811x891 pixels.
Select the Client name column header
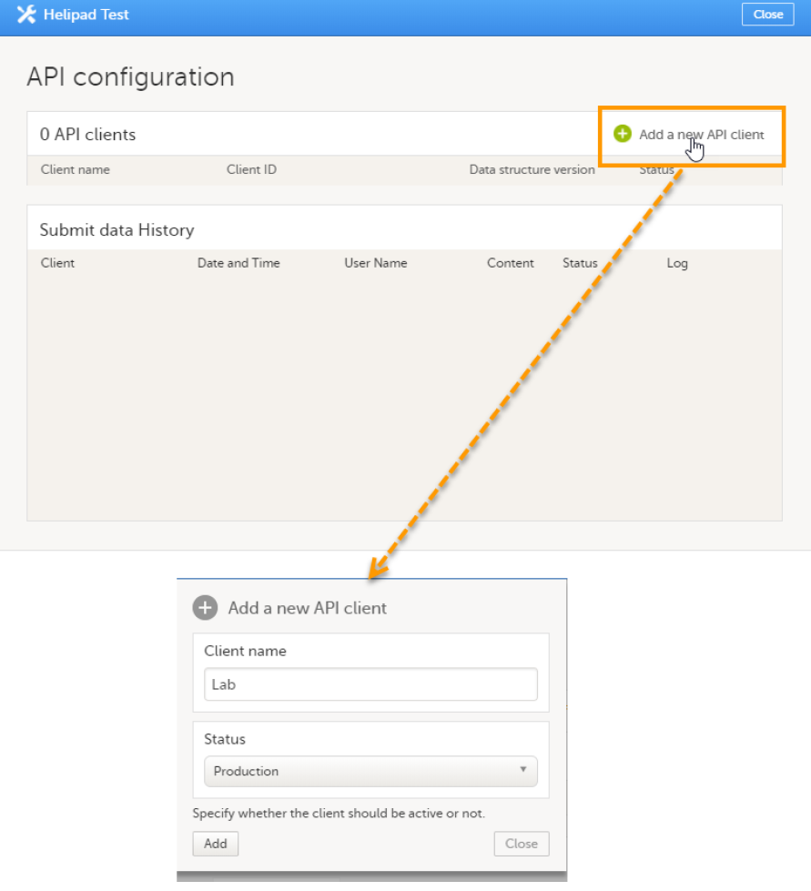pyautogui.click(x=76, y=169)
